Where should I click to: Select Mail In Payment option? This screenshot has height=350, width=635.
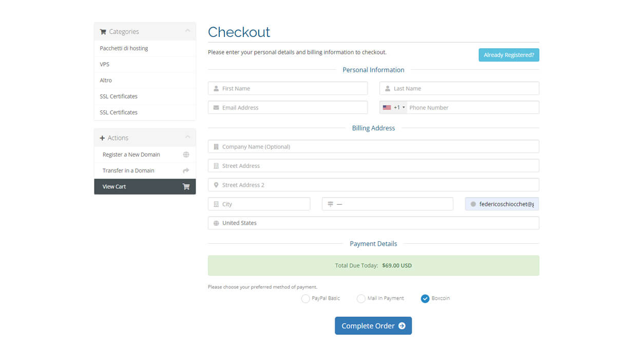(x=361, y=299)
